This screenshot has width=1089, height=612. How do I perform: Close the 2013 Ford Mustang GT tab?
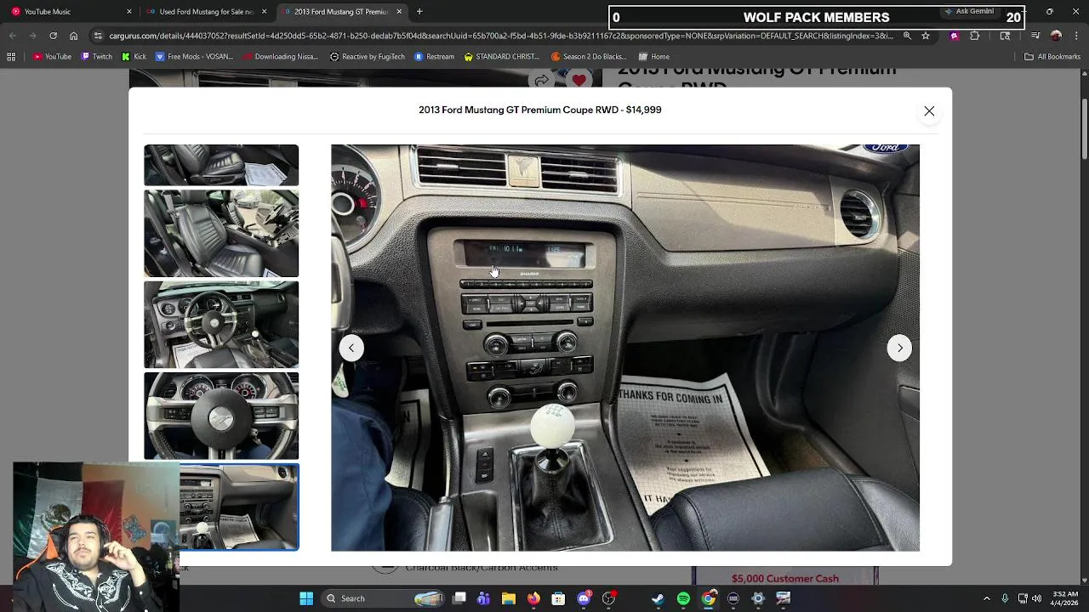[x=399, y=12]
